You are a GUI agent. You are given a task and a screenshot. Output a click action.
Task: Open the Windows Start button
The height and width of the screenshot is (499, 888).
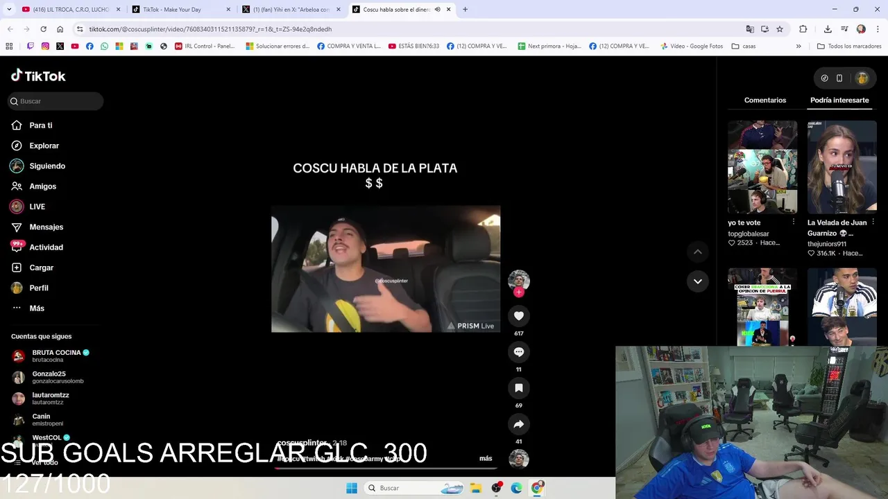[352, 488]
